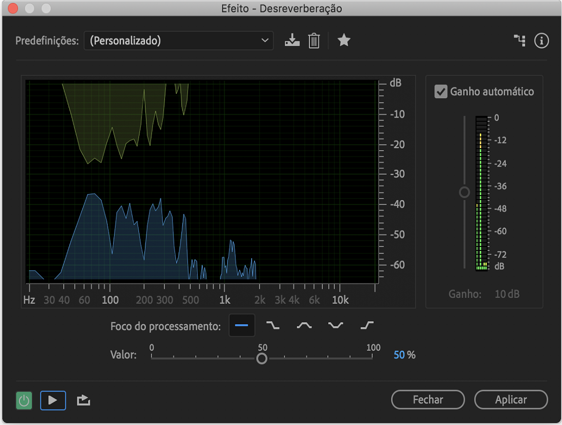Image resolution: width=562 pixels, height=425 pixels.
Task: Click the -30 label on dB scale
Action: tap(397, 174)
